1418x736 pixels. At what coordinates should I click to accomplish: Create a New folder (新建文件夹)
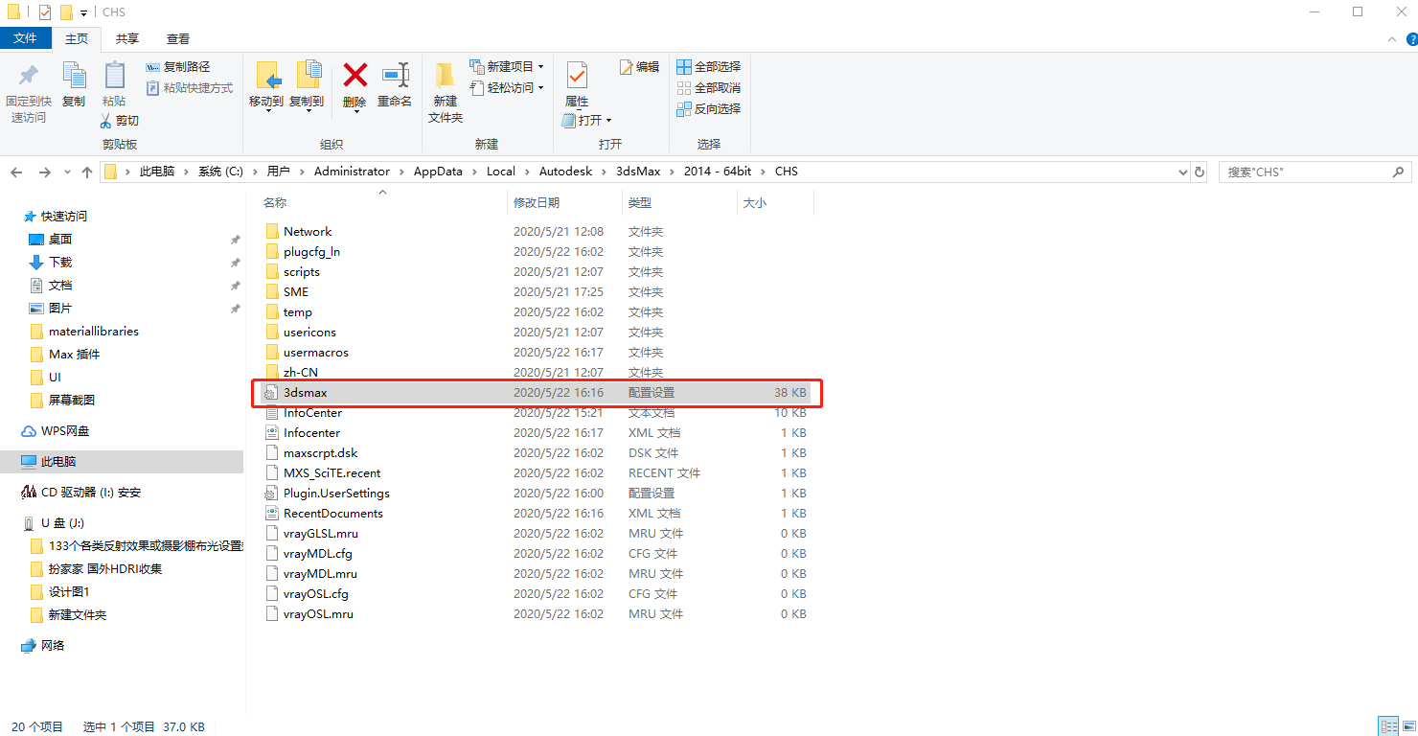coord(445,92)
